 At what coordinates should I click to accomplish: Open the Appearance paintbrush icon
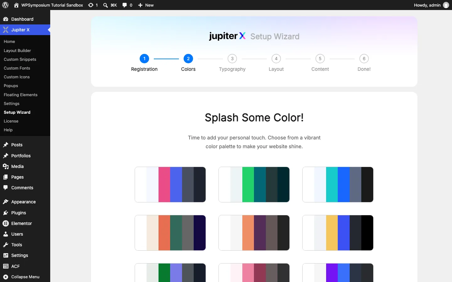point(6,202)
